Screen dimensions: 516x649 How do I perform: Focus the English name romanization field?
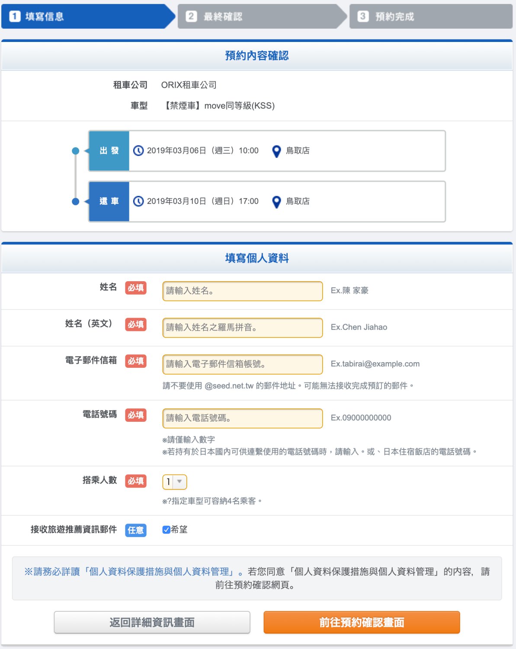(242, 328)
